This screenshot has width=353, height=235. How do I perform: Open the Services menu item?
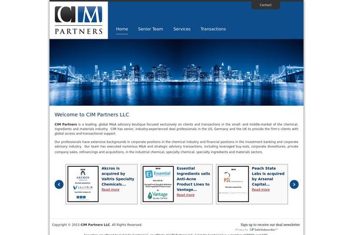pos(182,29)
